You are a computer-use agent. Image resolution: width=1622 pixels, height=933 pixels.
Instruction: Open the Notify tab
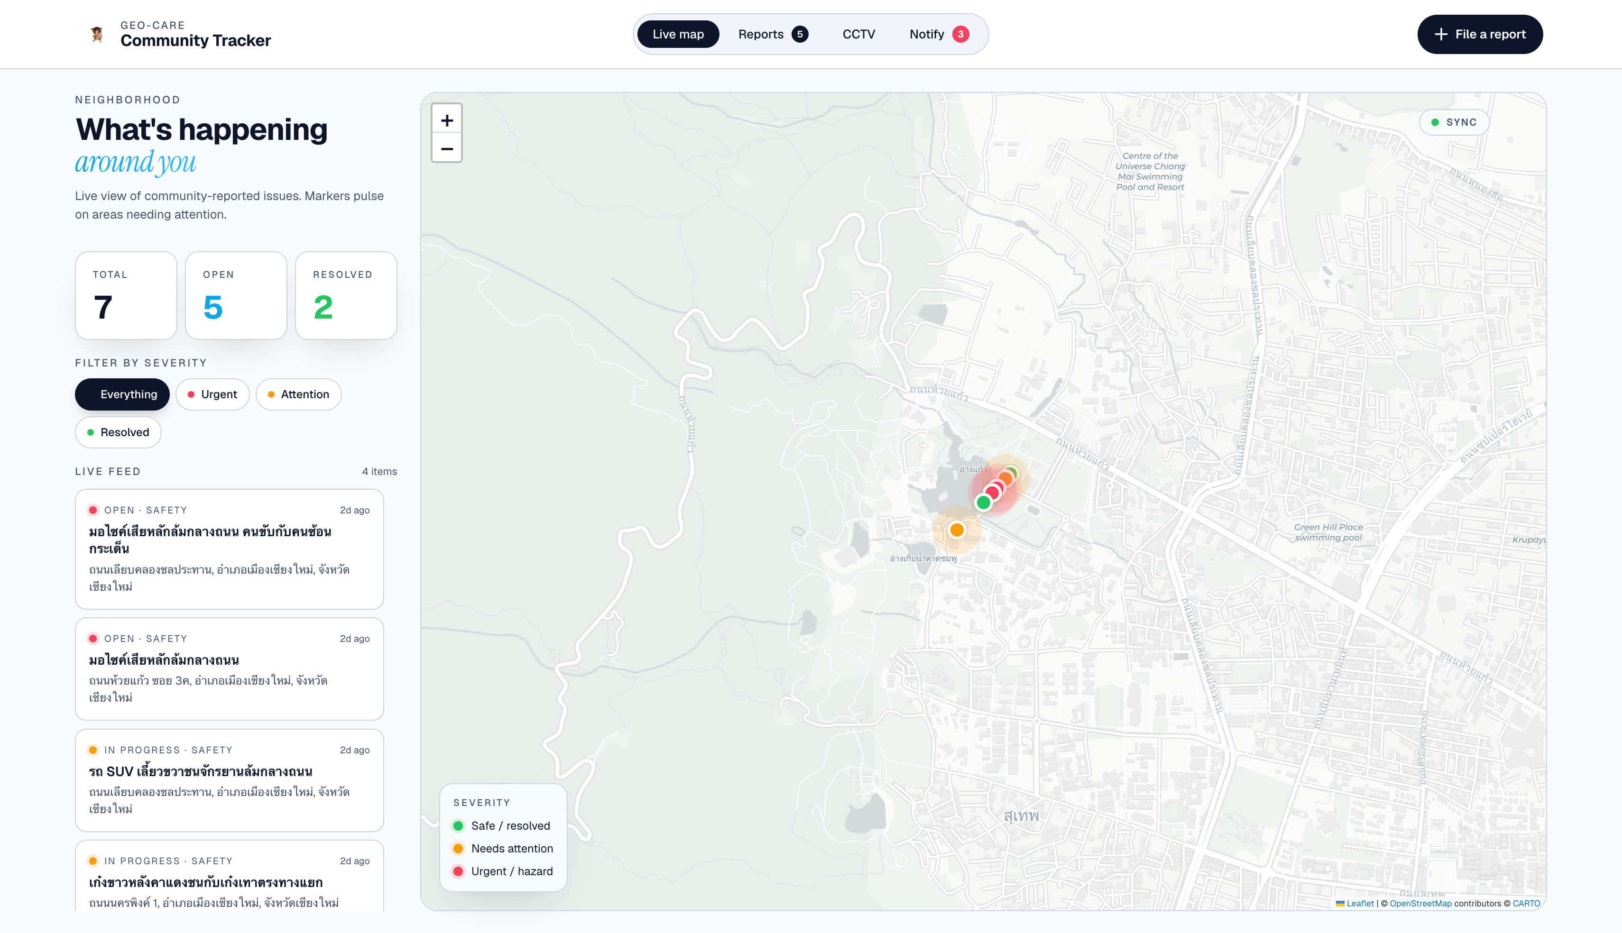click(940, 34)
